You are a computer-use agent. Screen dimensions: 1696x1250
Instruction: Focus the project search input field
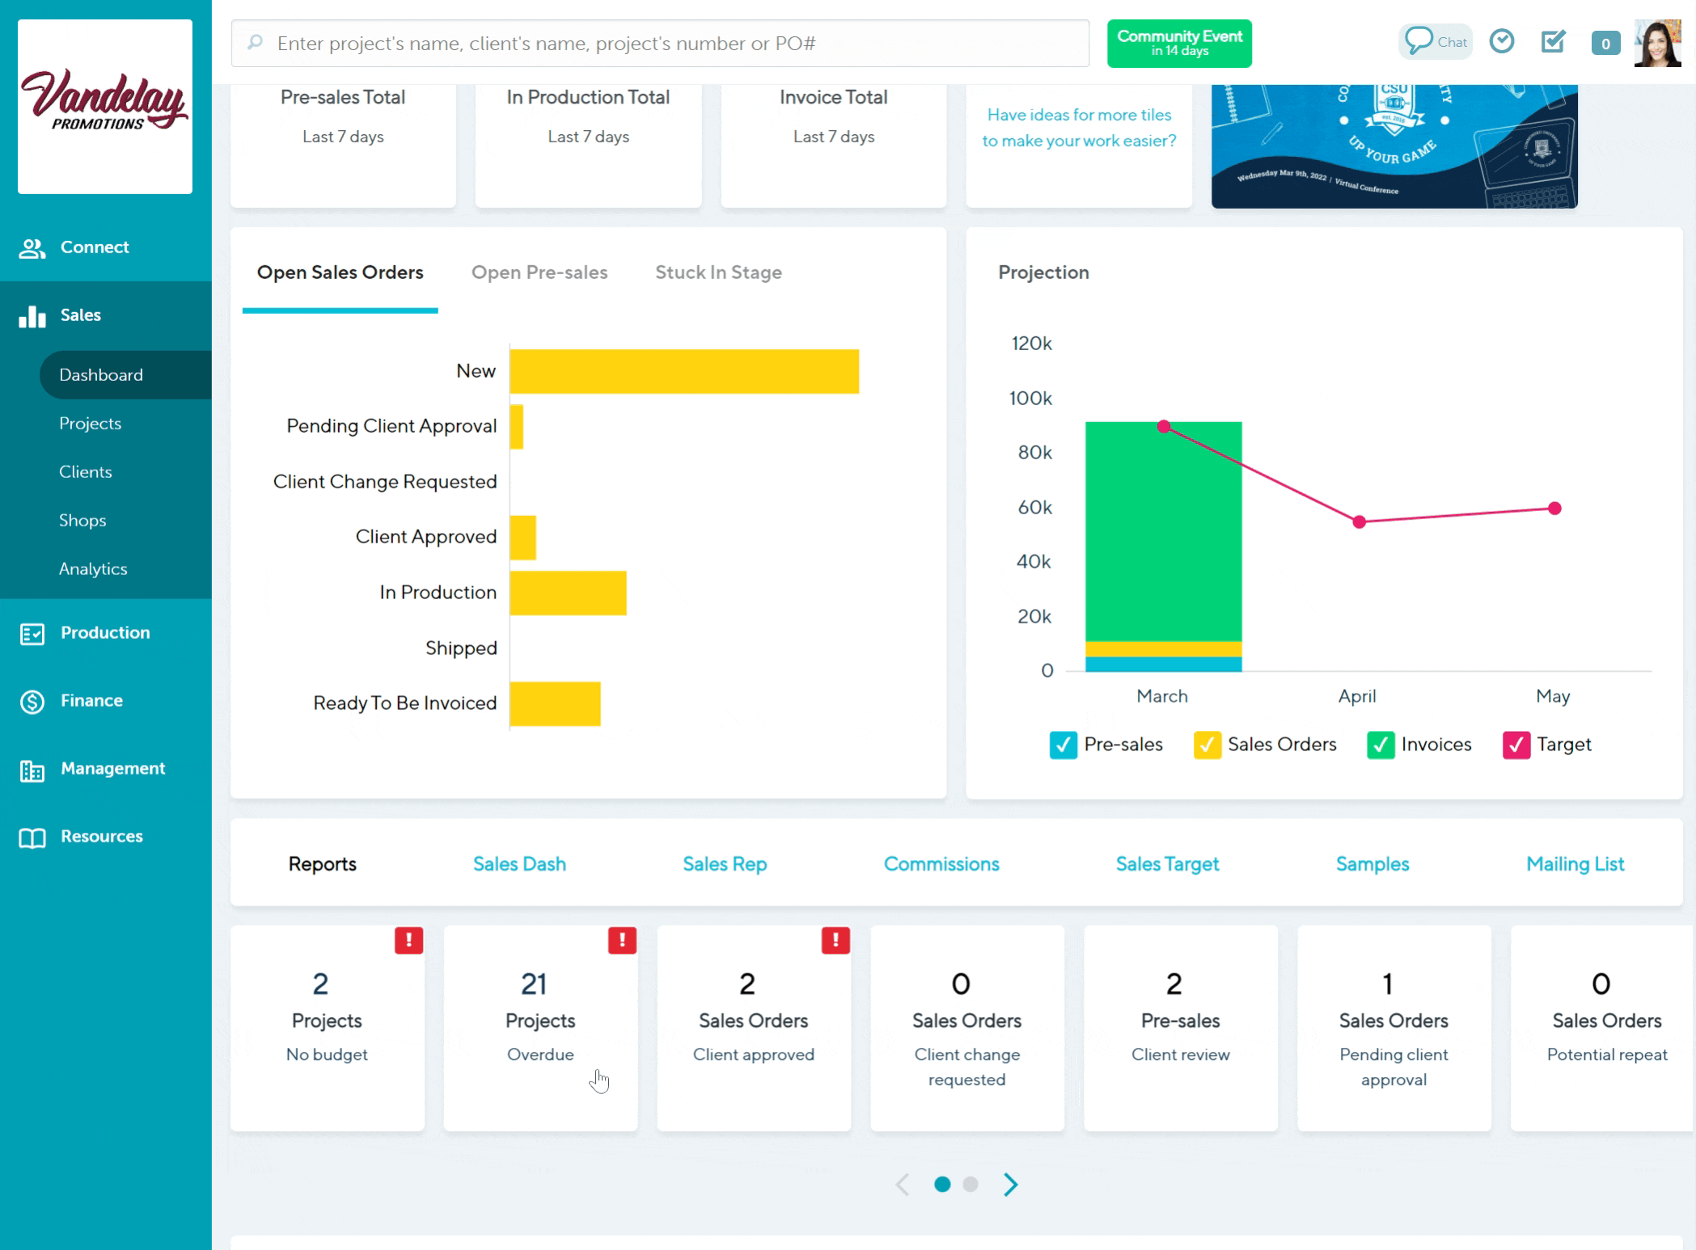click(x=659, y=44)
